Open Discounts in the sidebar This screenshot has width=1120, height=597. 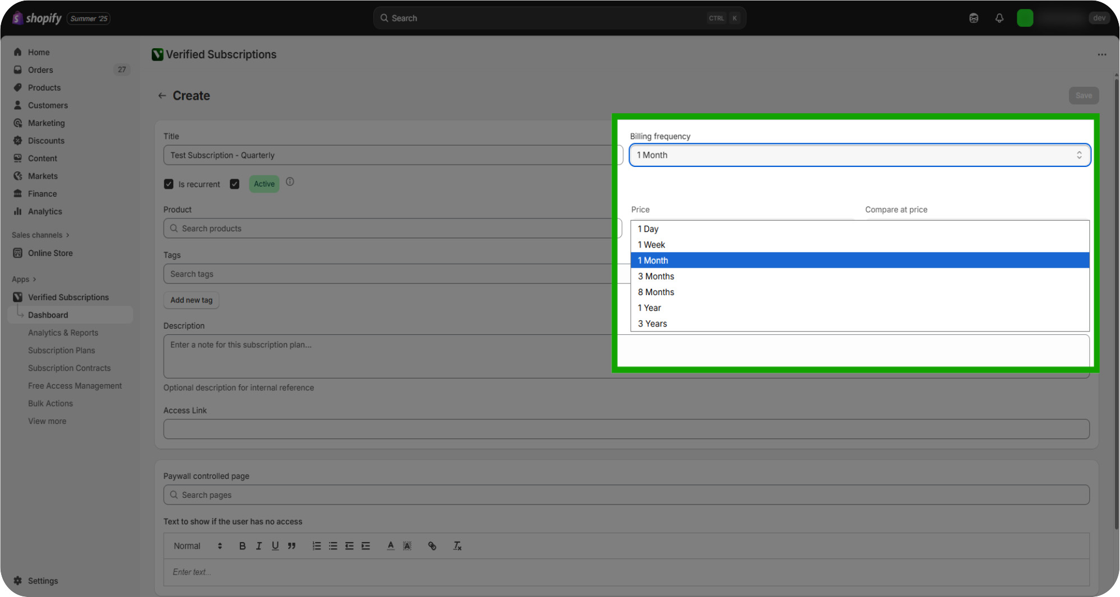[x=46, y=141]
